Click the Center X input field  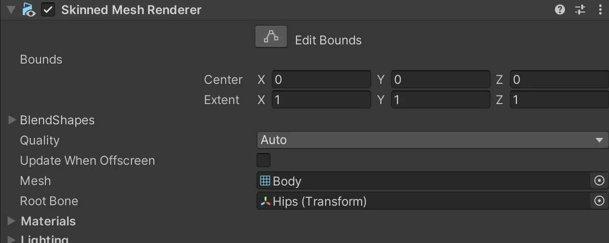(x=321, y=80)
